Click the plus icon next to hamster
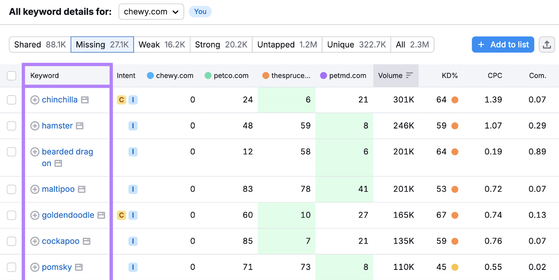Image resolution: width=559 pixels, height=280 pixels. [x=35, y=126]
